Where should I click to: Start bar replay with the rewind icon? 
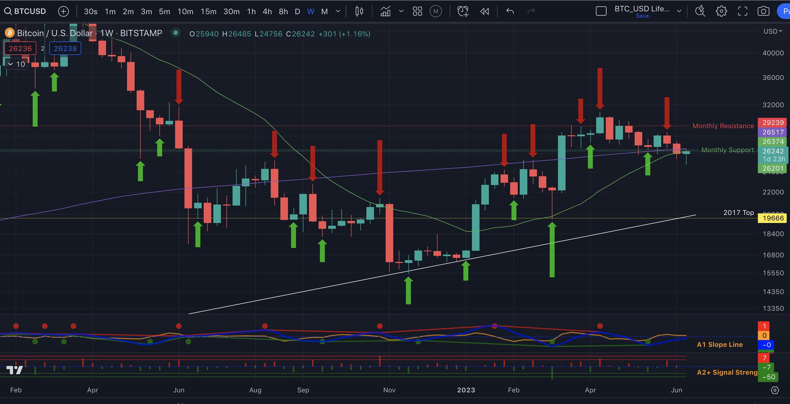(x=484, y=12)
